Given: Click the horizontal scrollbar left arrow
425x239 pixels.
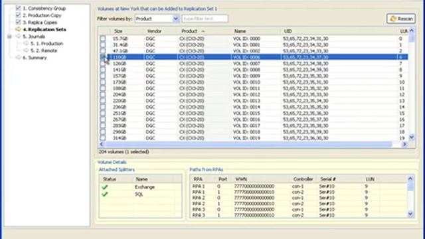Looking at the screenshot, I should [x=102, y=144].
